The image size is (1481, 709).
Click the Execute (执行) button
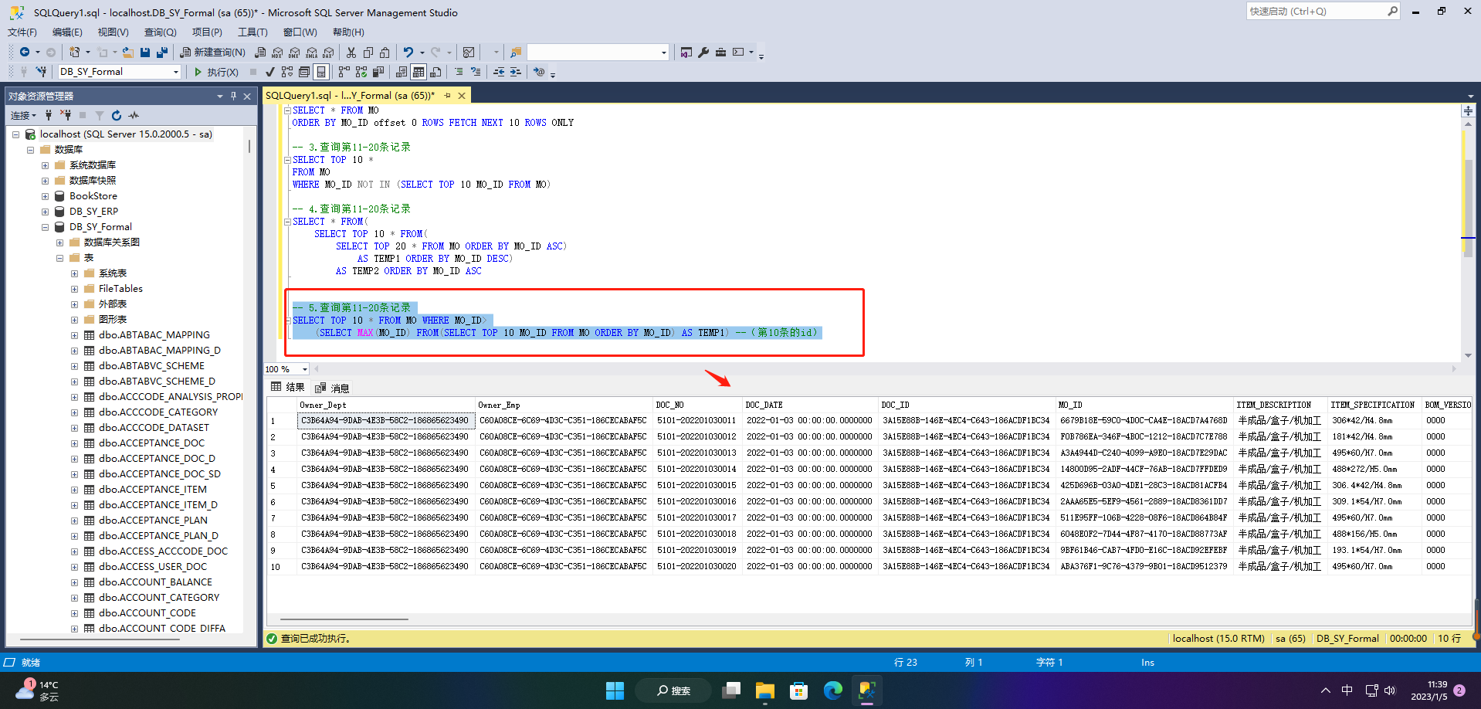(x=215, y=72)
